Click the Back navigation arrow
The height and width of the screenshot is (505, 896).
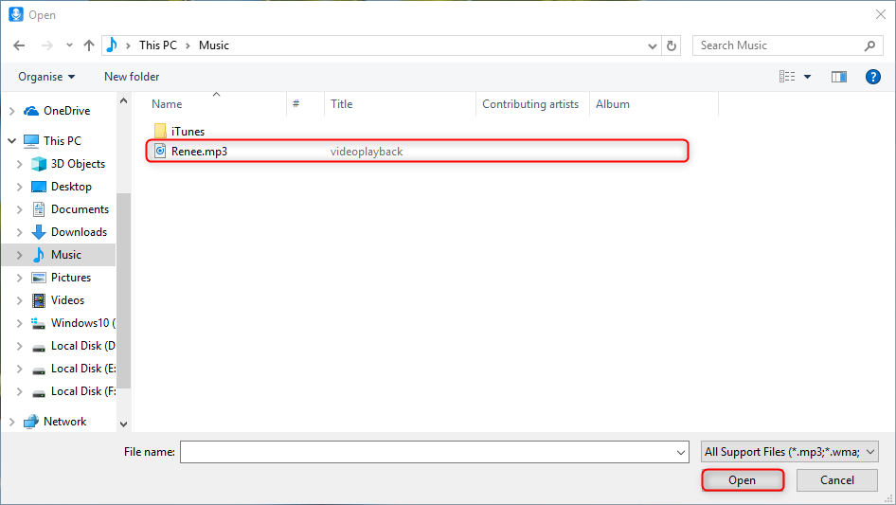(19, 45)
